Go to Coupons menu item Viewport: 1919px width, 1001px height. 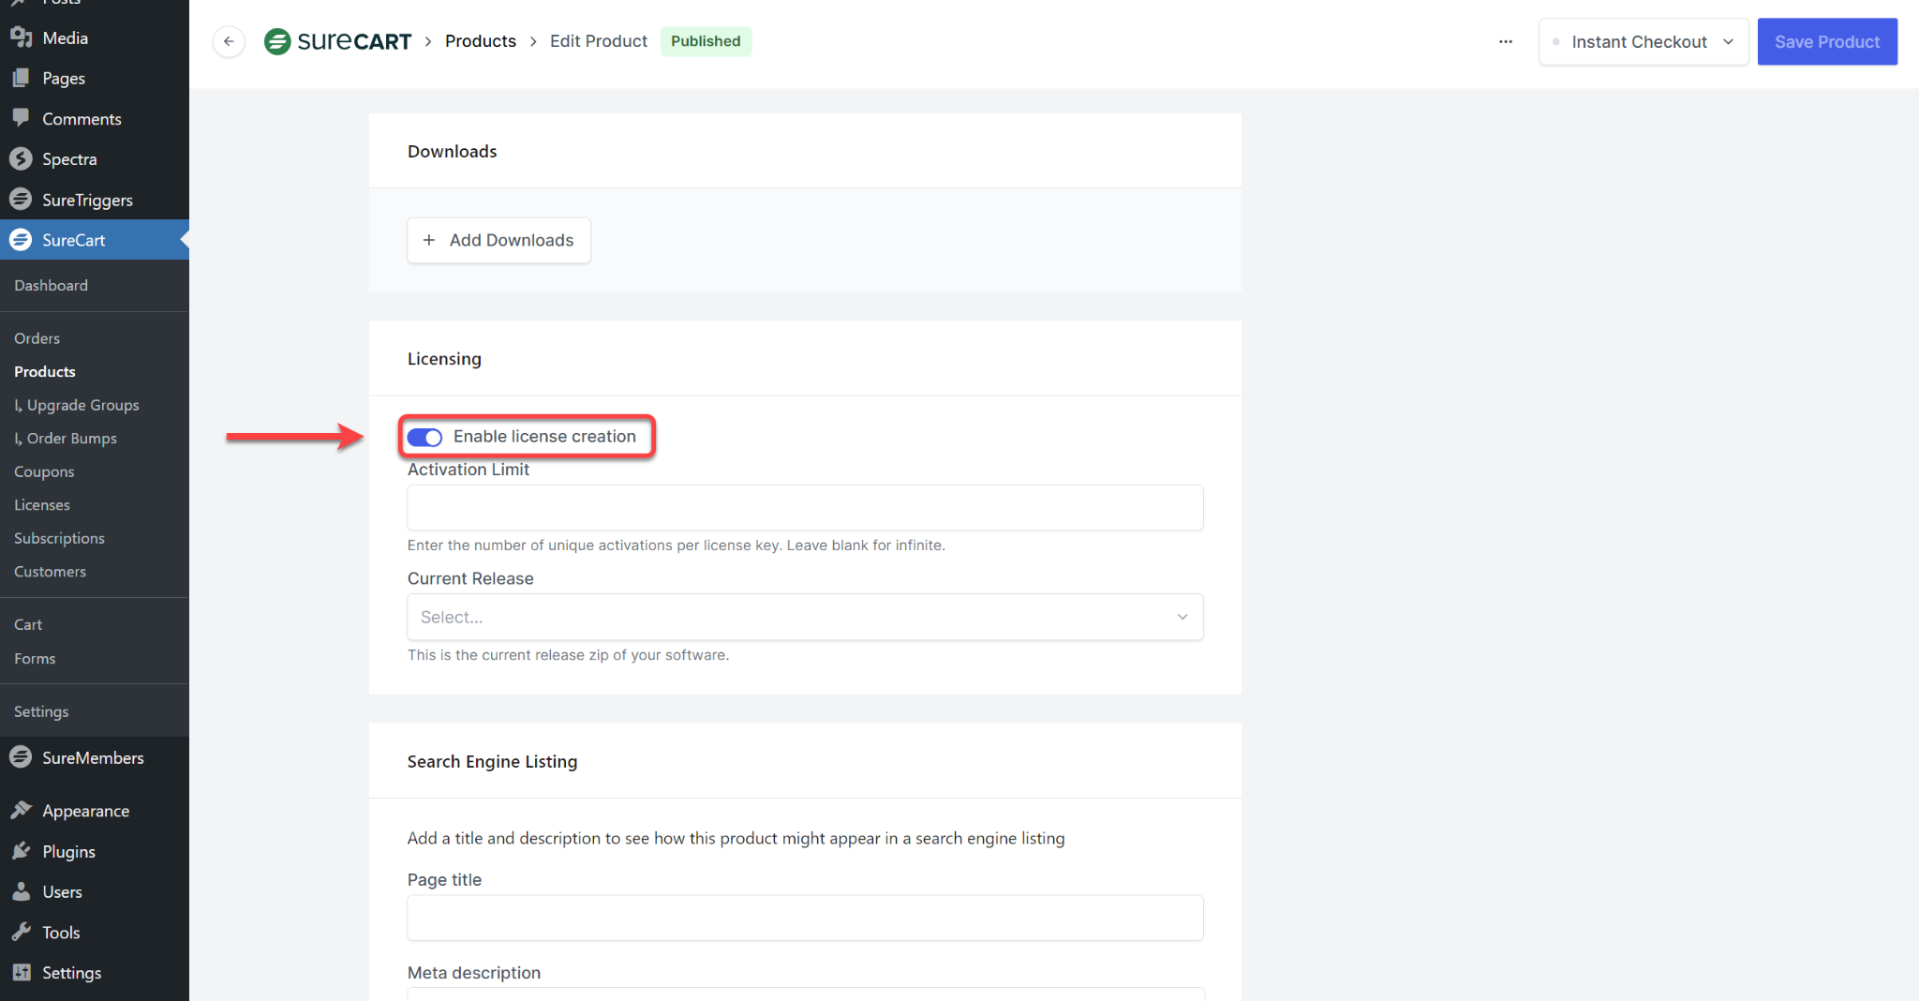pyautogui.click(x=44, y=471)
